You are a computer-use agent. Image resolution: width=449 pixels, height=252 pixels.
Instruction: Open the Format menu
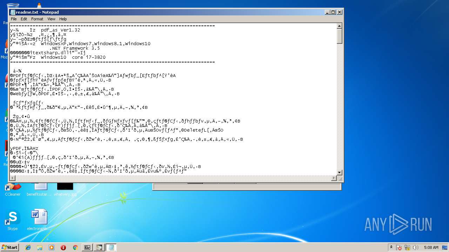pos(37,19)
